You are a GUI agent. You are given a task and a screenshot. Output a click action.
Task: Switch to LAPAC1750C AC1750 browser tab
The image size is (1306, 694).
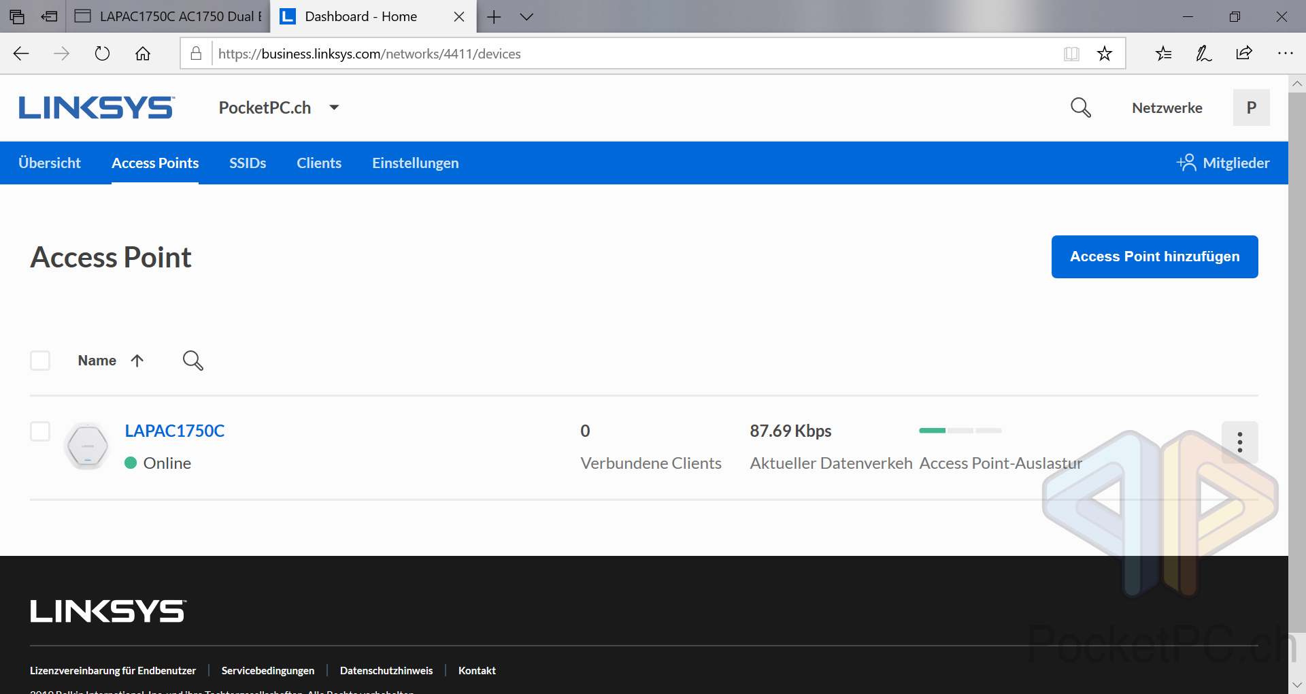tap(169, 17)
